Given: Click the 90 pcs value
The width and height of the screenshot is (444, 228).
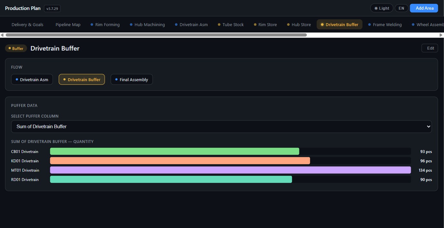Looking at the screenshot, I should [x=426, y=179].
